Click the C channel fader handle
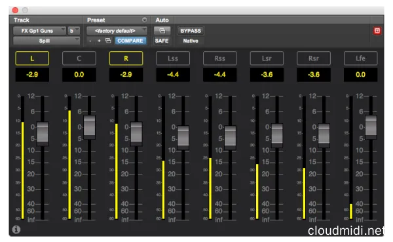 [90, 127]
